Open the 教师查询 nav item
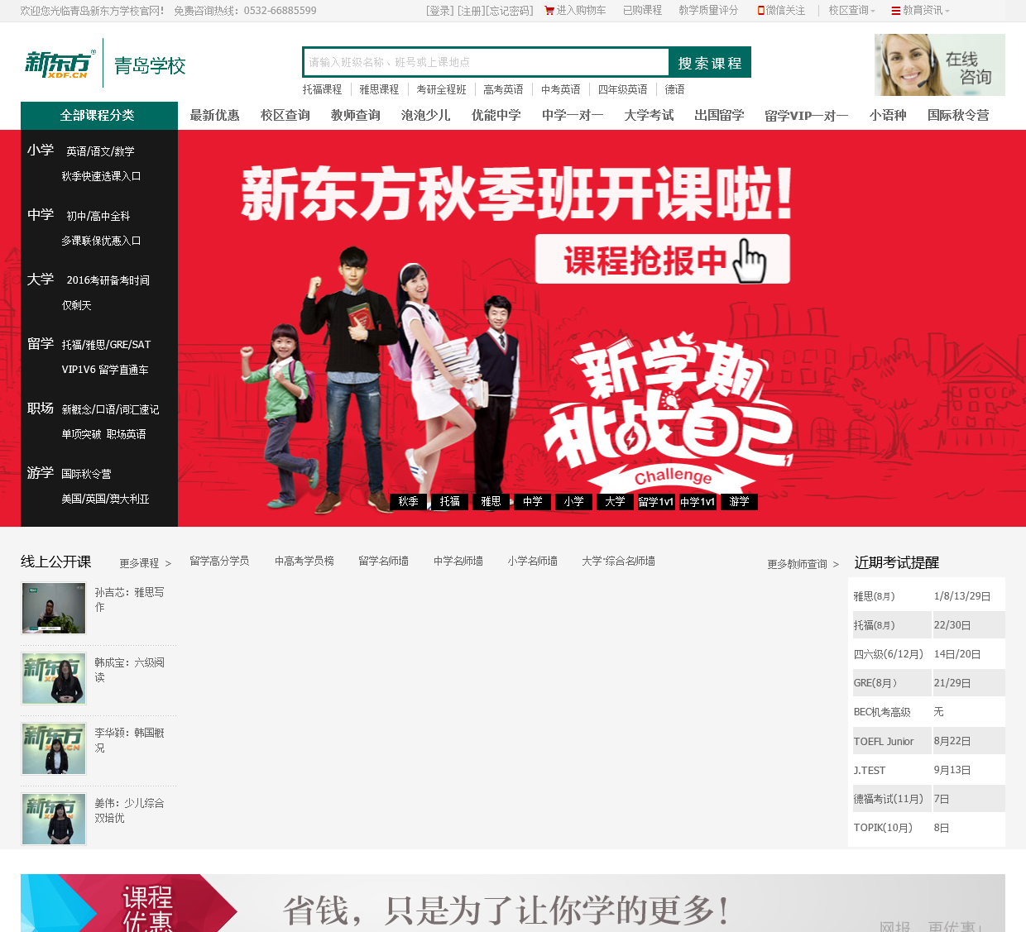 pyautogui.click(x=356, y=116)
